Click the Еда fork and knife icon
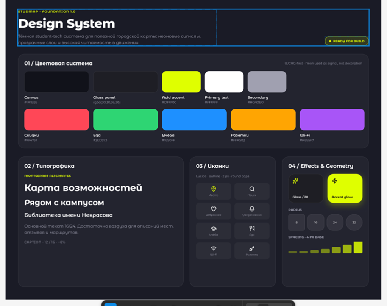The height and width of the screenshot is (306, 387). click(252, 228)
